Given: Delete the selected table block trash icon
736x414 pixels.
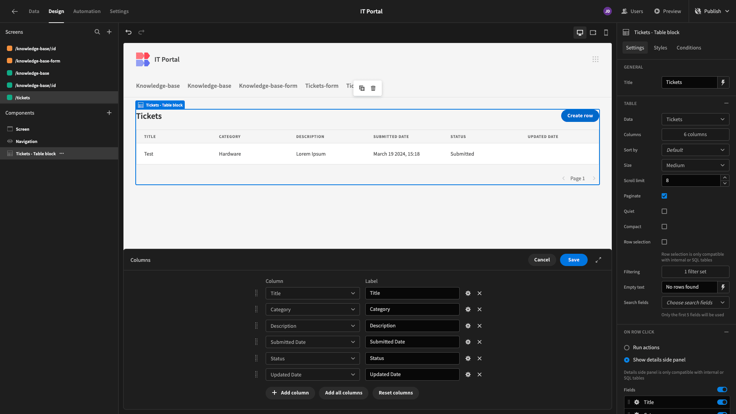Looking at the screenshot, I should point(373,88).
